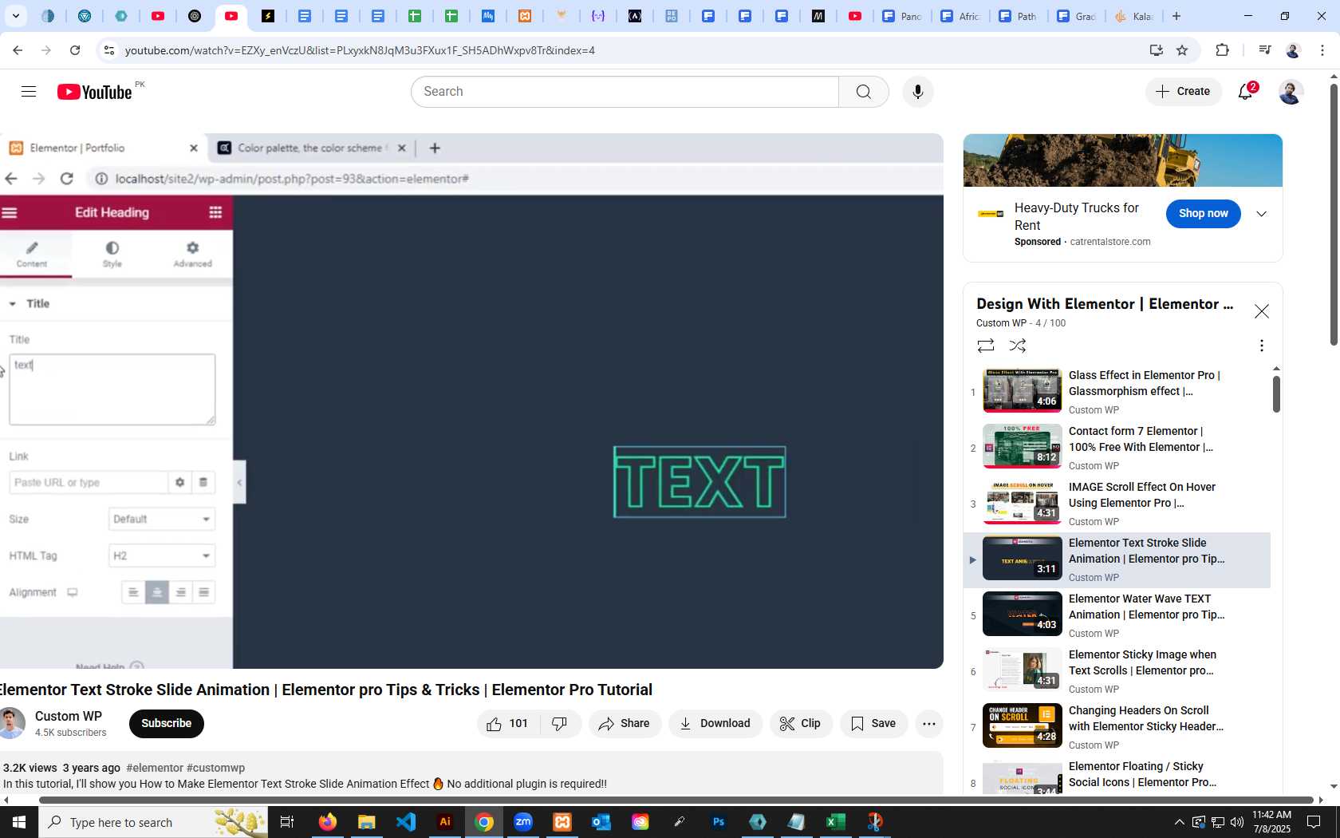Go back in browser history
The image size is (1340, 838).
click(x=18, y=50)
